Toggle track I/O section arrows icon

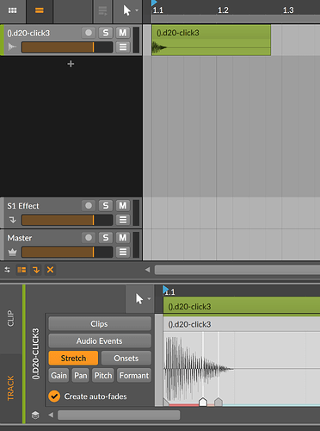[8, 270]
